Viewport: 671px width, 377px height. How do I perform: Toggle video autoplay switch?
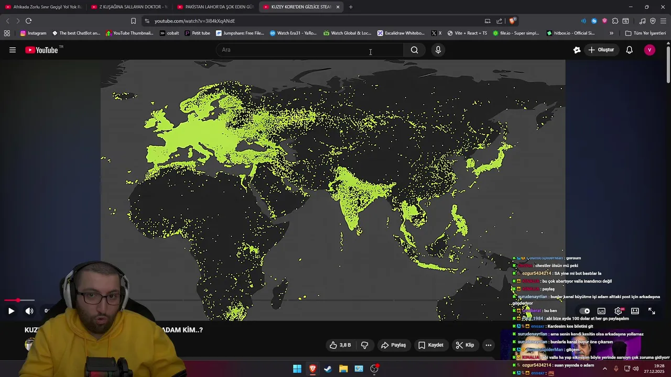pos(585,311)
